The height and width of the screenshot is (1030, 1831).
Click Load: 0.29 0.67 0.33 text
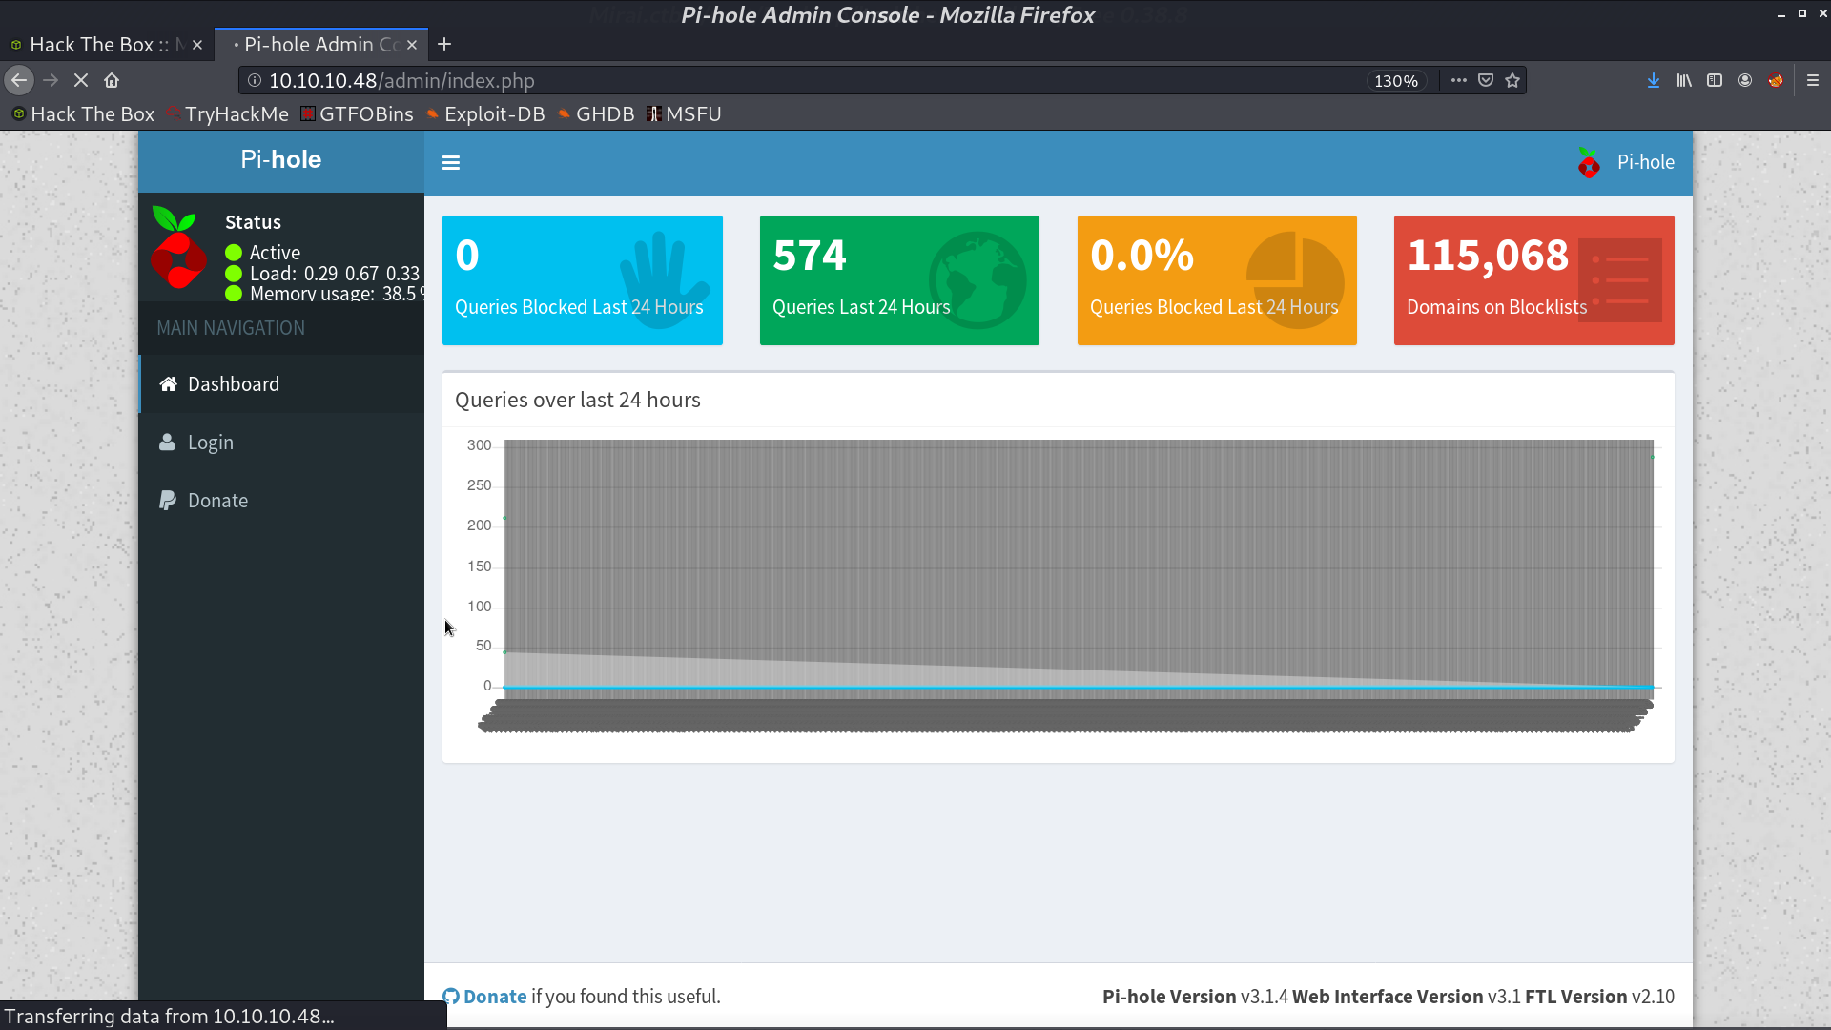(x=335, y=274)
